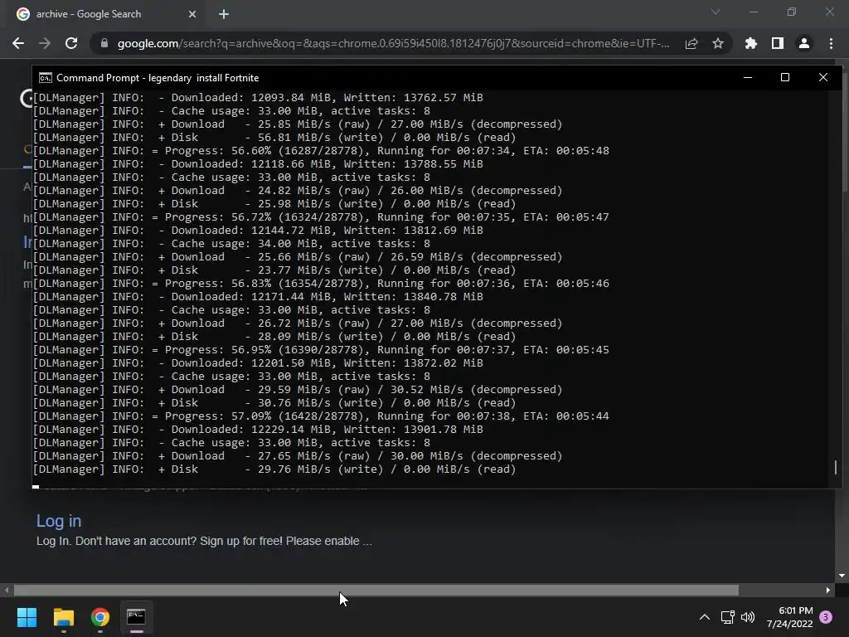Click line Progress: 56.83% (16354/28778)
This screenshot has width=849, height=637.
[x=321, y=284]
